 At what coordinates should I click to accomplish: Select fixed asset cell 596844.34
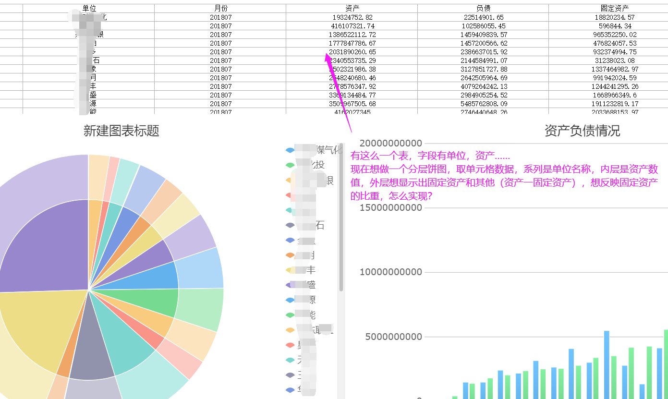(608, 26)
